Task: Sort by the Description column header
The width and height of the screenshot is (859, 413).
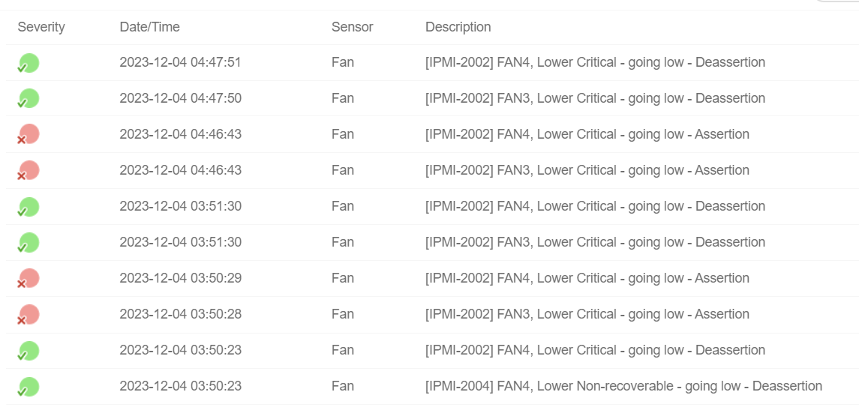Action: (x=458, y=27)
